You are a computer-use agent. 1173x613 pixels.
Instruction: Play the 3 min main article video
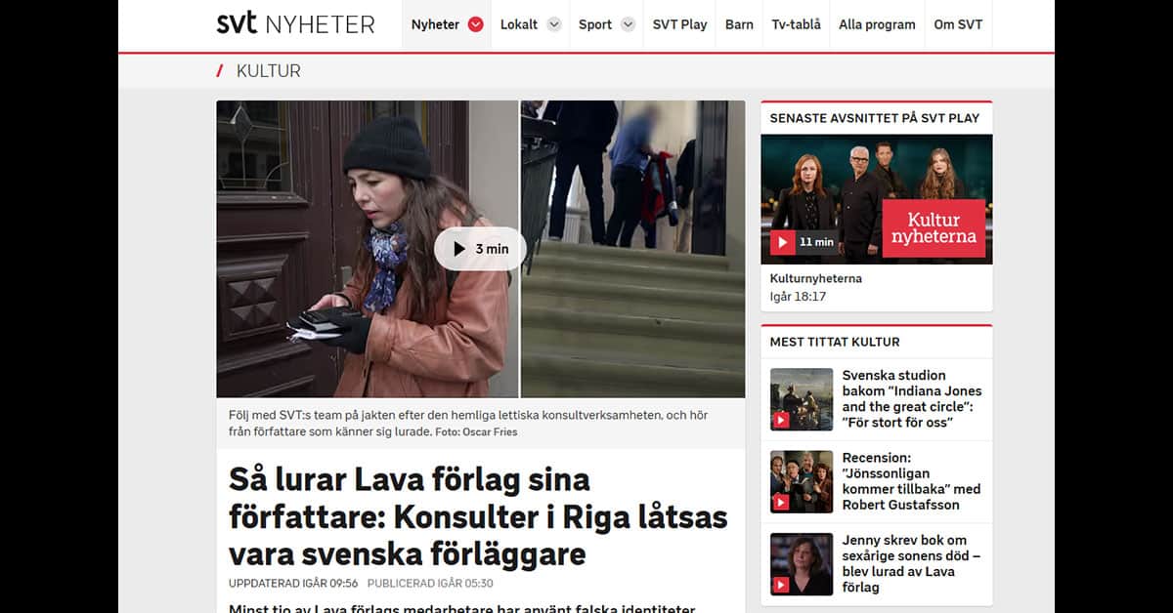click(480, 249)
